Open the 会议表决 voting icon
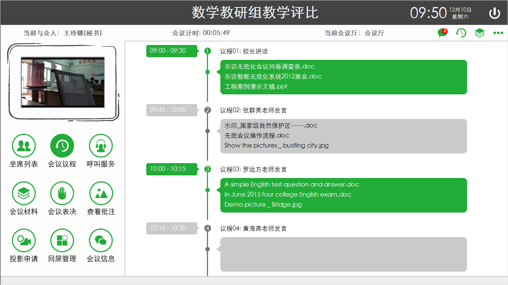The height and width of the screenshot is (285, 508). pyautogui.click(x=62, y=193)
